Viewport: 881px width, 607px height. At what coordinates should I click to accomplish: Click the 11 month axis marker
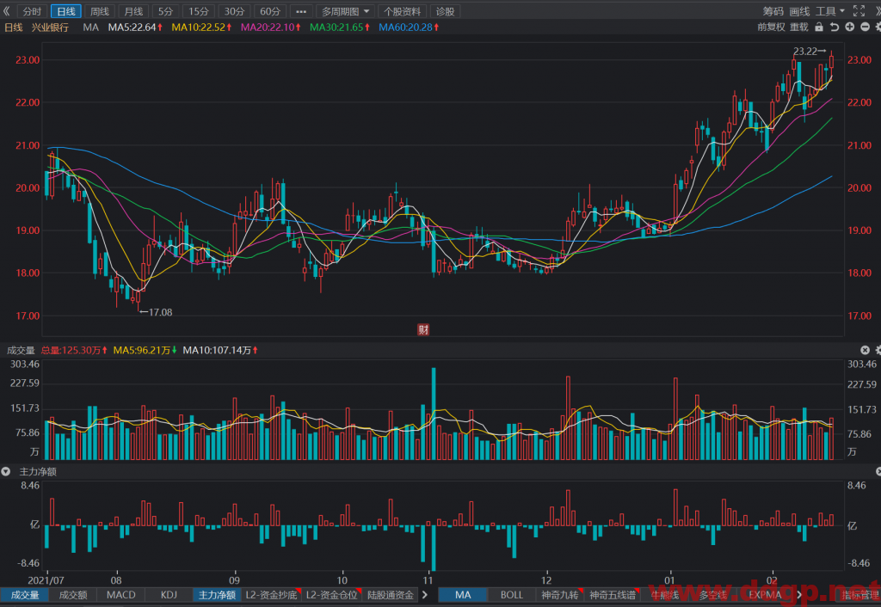coord(428,580)
